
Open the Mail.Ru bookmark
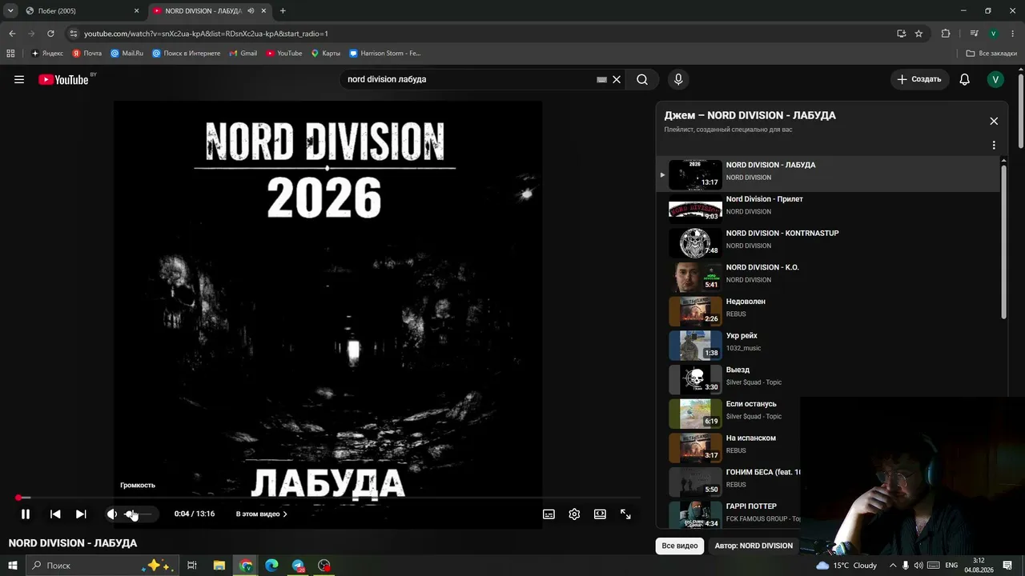[x=127, y=54]
